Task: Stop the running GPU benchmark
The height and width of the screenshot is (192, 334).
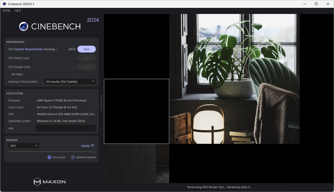Action: pyautogui.click(x=86, y=49)
